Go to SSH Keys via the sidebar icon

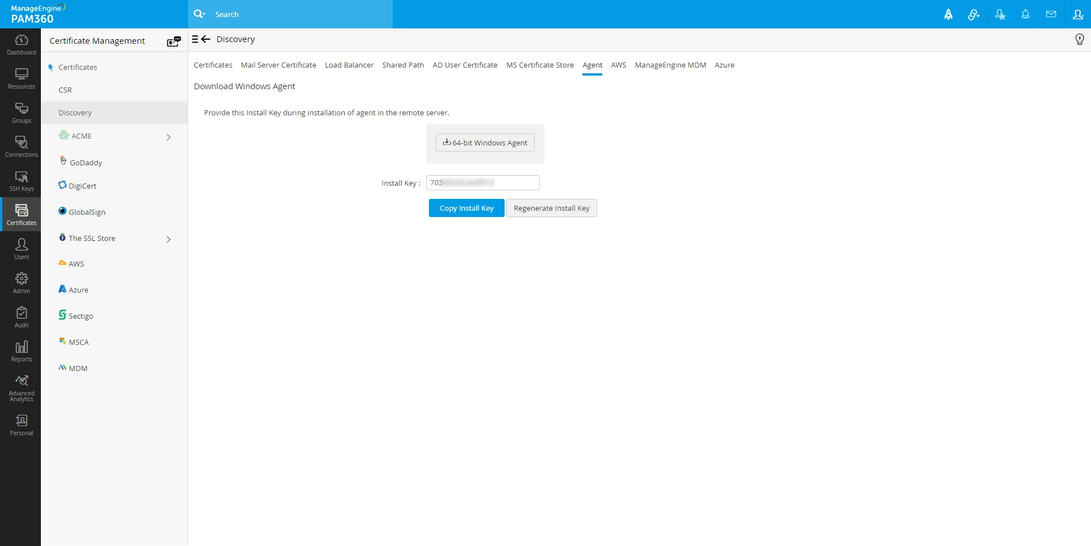click(x=21, y=181)
